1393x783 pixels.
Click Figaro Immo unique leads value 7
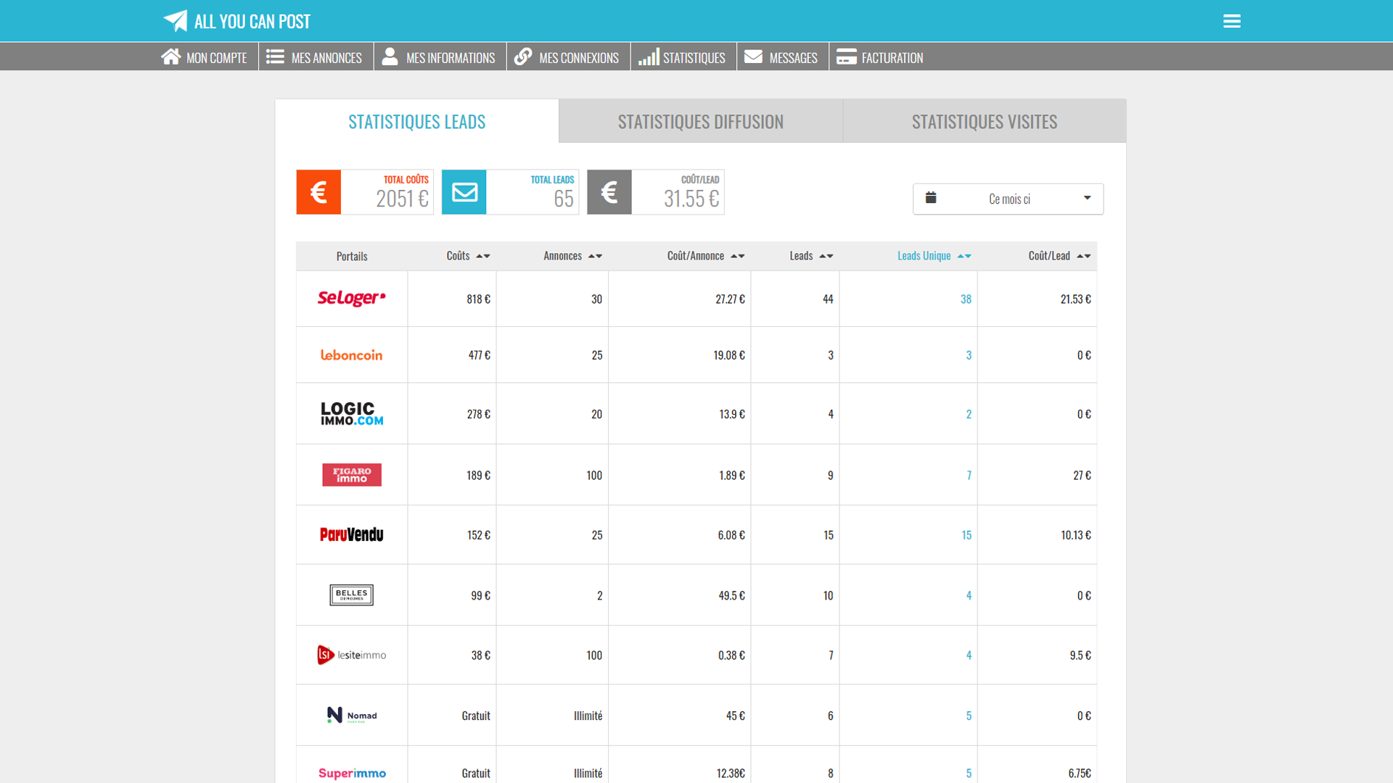pyautogui.click(x=969, y=475)
